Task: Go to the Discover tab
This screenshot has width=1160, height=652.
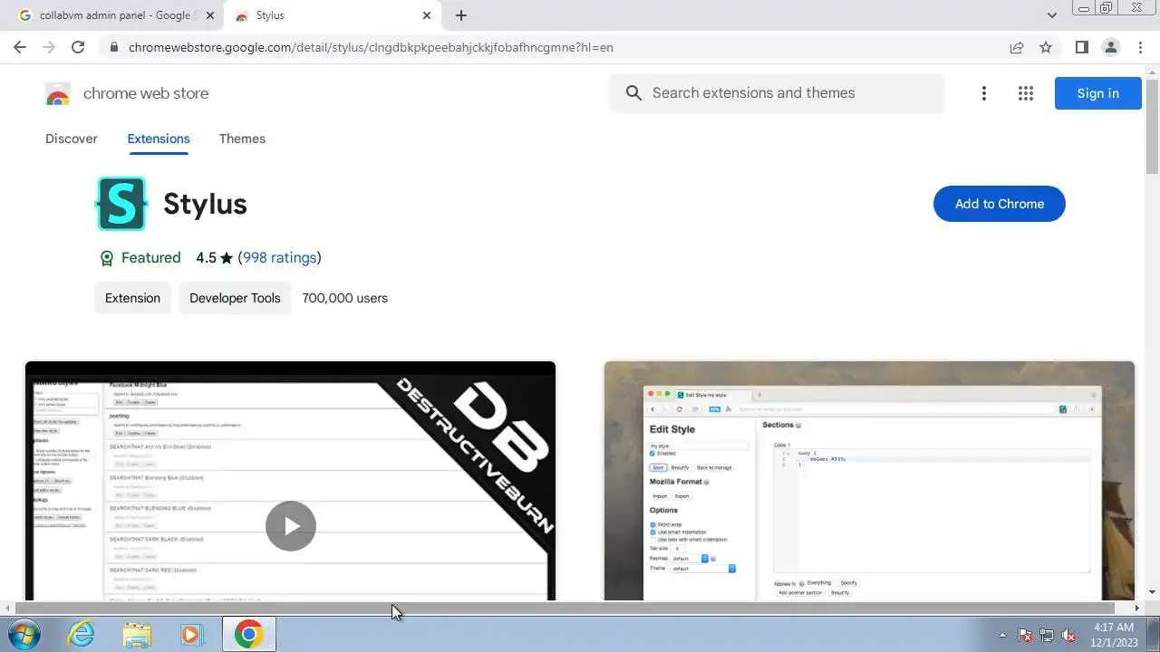Action: [72, 139]
